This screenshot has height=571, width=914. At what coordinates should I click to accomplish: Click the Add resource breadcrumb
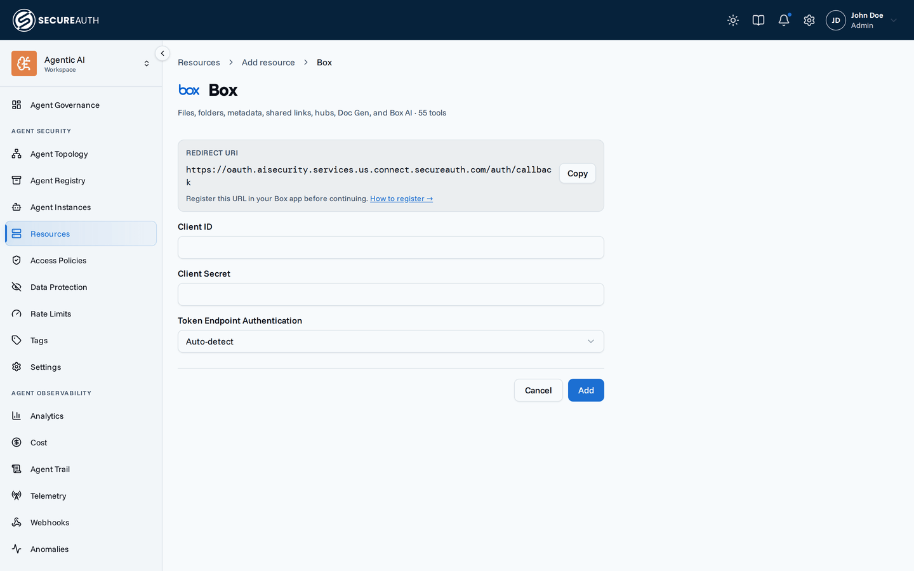pyautogui.click(x=268, y=62)
